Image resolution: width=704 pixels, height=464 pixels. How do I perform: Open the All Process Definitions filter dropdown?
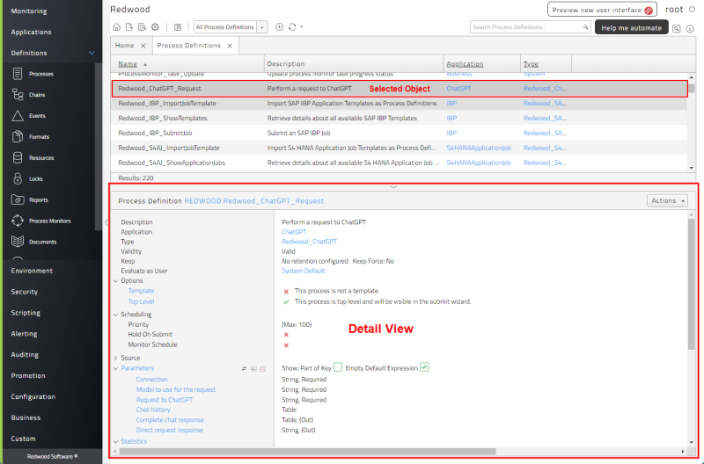262,27
